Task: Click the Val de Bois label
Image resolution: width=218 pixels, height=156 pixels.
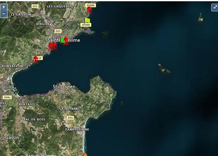Action: (x=34, y=120)
